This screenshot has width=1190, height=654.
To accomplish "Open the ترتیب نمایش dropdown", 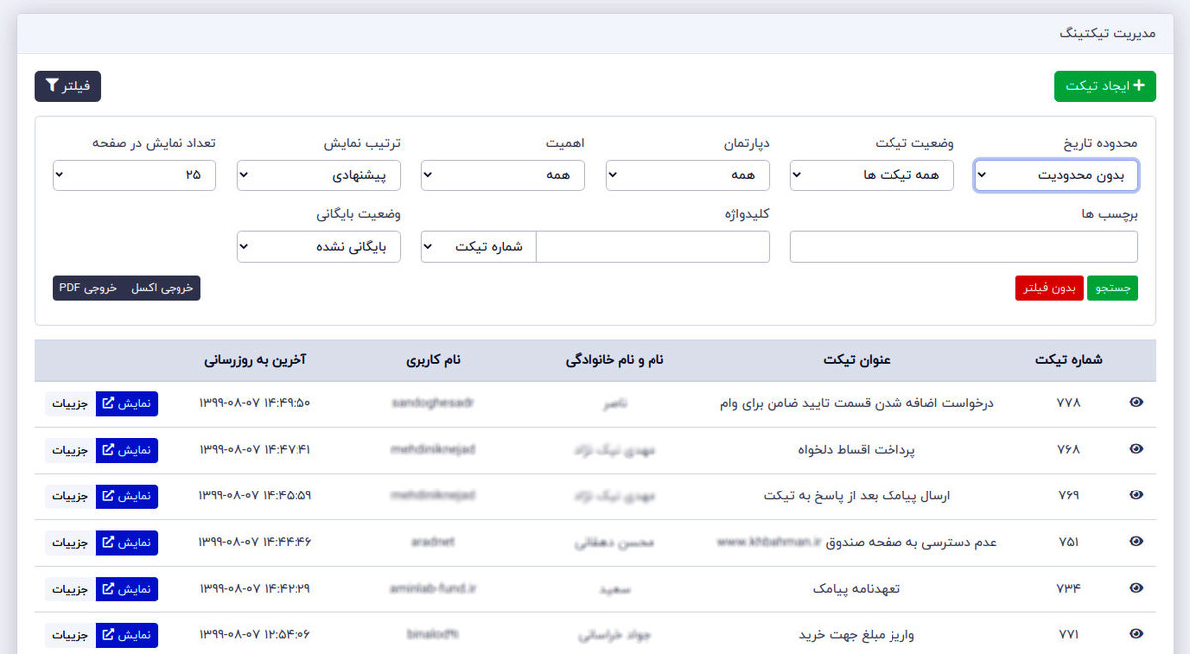I will click(318, 175).
